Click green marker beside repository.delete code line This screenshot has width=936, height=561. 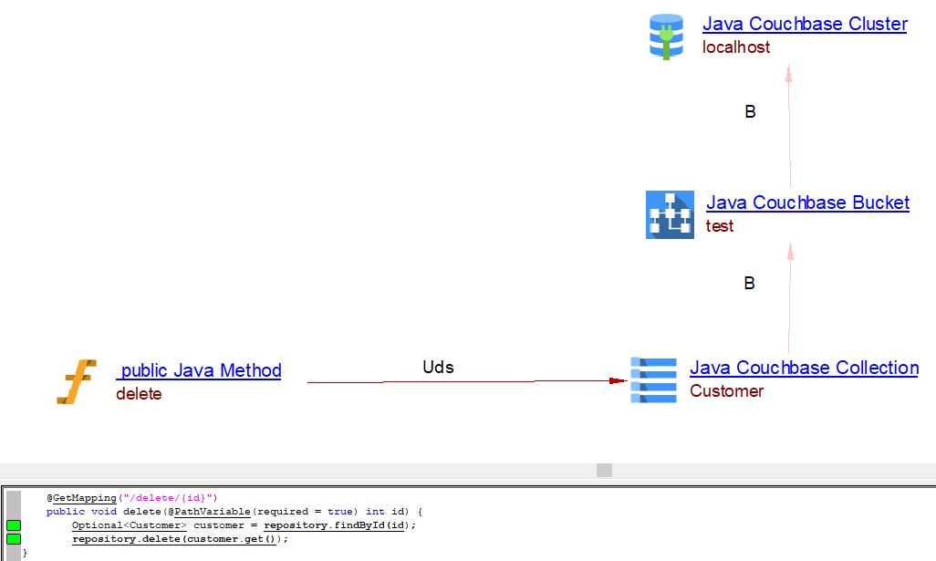point(14,539)
